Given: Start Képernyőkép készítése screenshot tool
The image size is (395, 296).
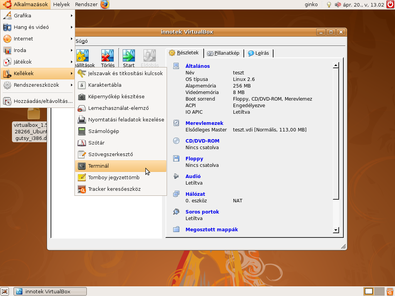Looking at the screenshot, I should tap(121, 97).
